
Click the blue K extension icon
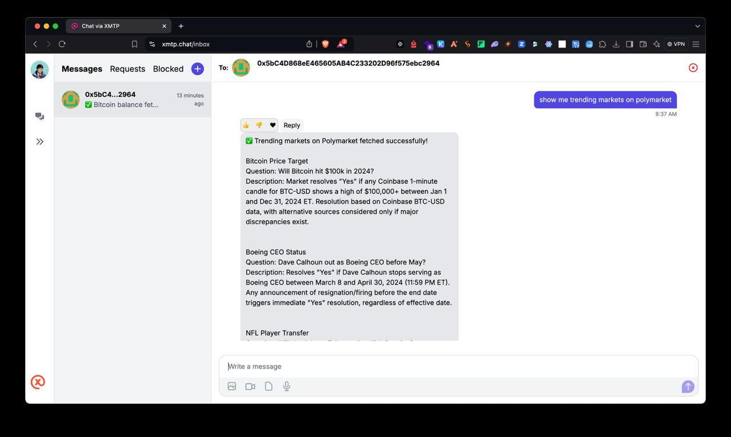click(x=440, y=44)
